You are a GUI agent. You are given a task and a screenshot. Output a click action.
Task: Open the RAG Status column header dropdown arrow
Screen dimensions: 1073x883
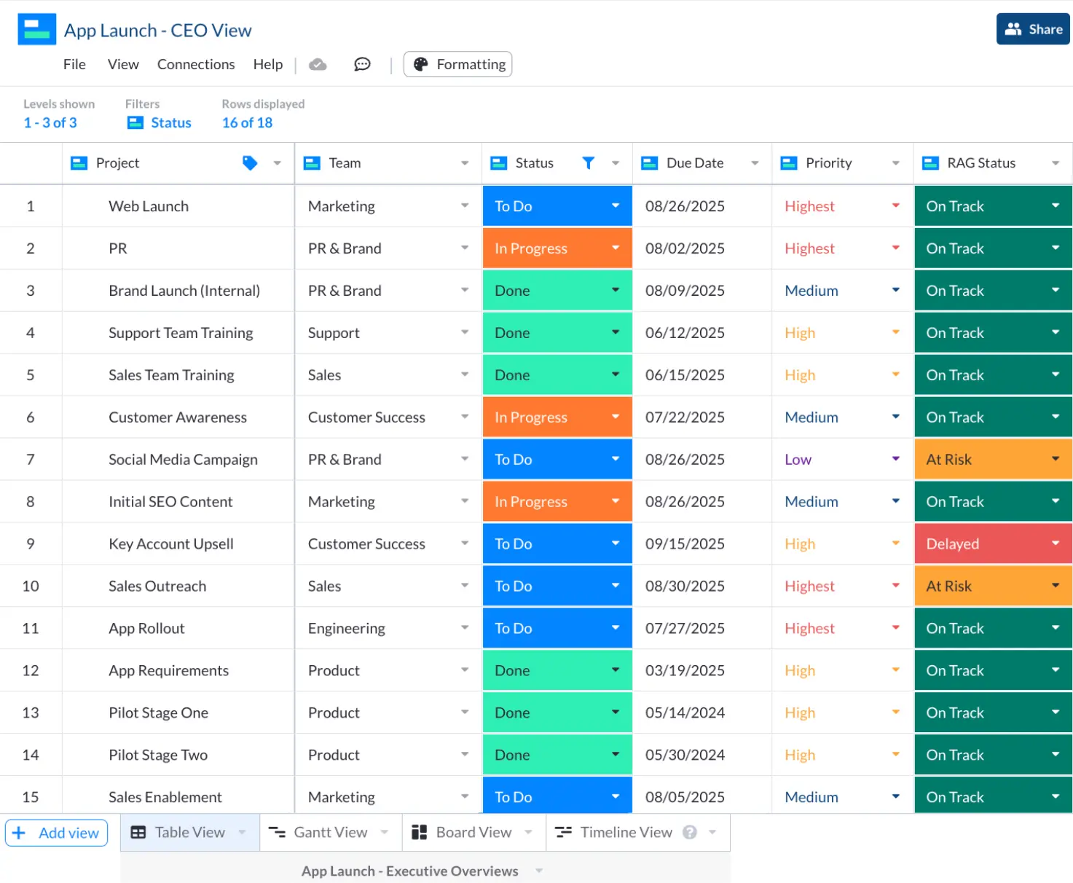[x=1056, y=163]
